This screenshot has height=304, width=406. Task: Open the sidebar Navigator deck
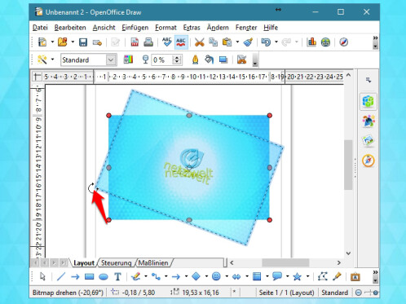coord(368,161)
